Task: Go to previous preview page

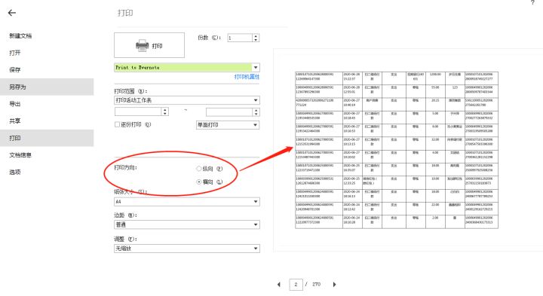Action: pos(279,285)
